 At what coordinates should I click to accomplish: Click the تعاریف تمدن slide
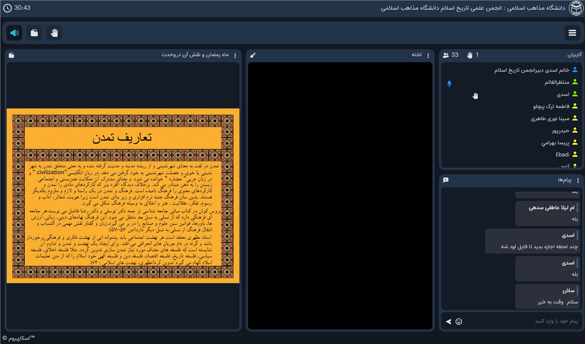(x=123, y=195)
